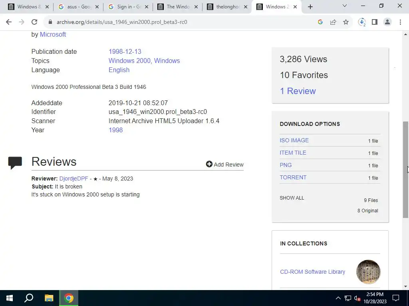
Task: Click the address bar URL
Action: (x=122, y=22)
